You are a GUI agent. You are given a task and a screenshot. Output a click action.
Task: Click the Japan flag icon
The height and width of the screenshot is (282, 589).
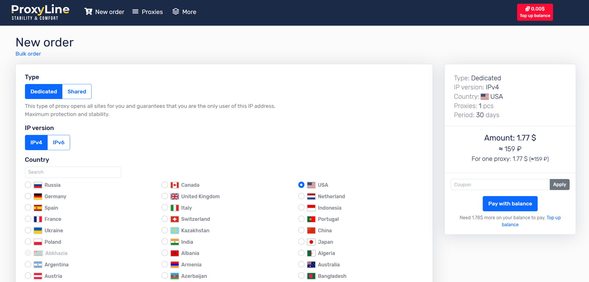[311, 242]
